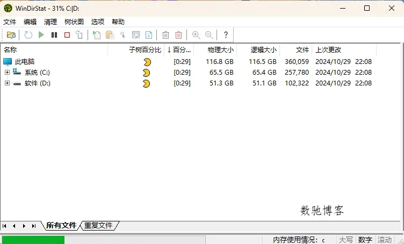Click the zoom out magnifier icon
Image resolution: width=404 pixels, height=244 pixels.
[209, 35]
